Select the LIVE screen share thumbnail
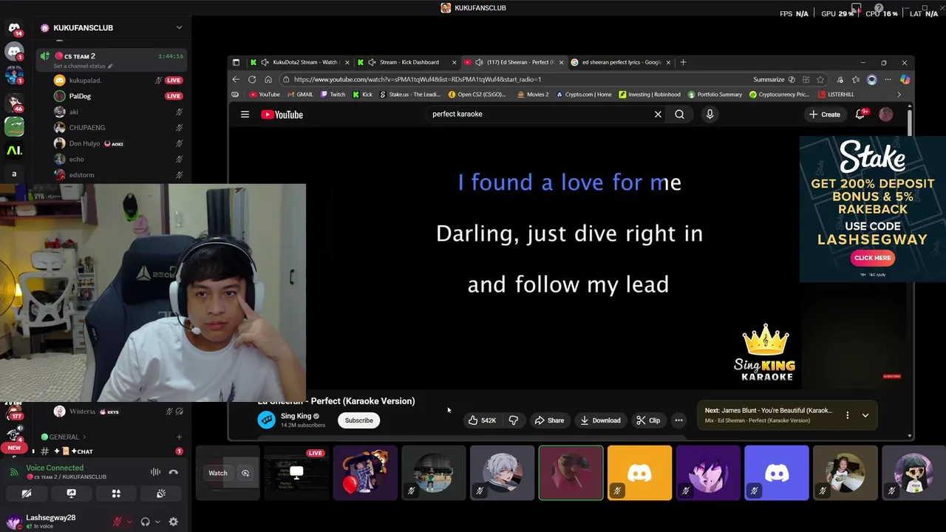The width and height of the screenshot is (946, 532). [296, 473]
